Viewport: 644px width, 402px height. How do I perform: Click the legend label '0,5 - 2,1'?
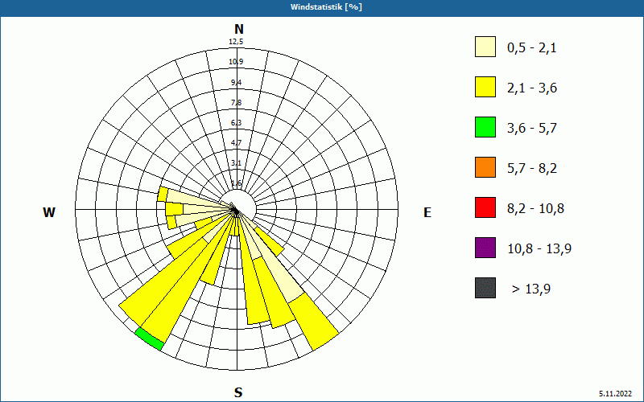[532, 48]
